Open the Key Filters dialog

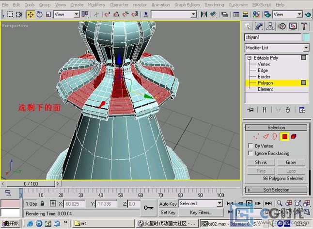click(x=201, y=213)
